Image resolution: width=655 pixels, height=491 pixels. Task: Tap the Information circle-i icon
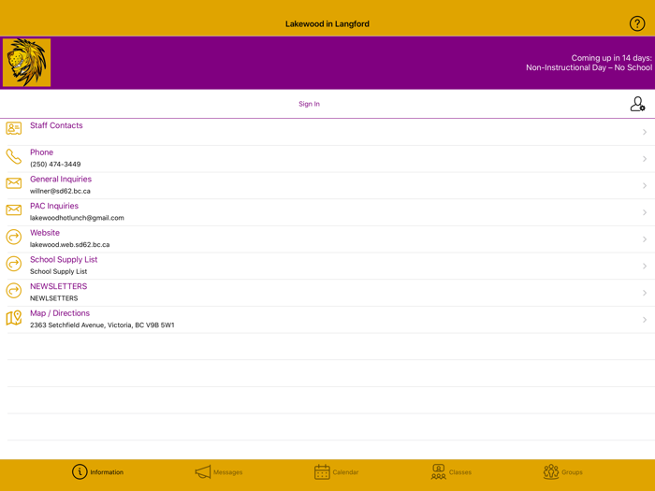pos(80,471)
